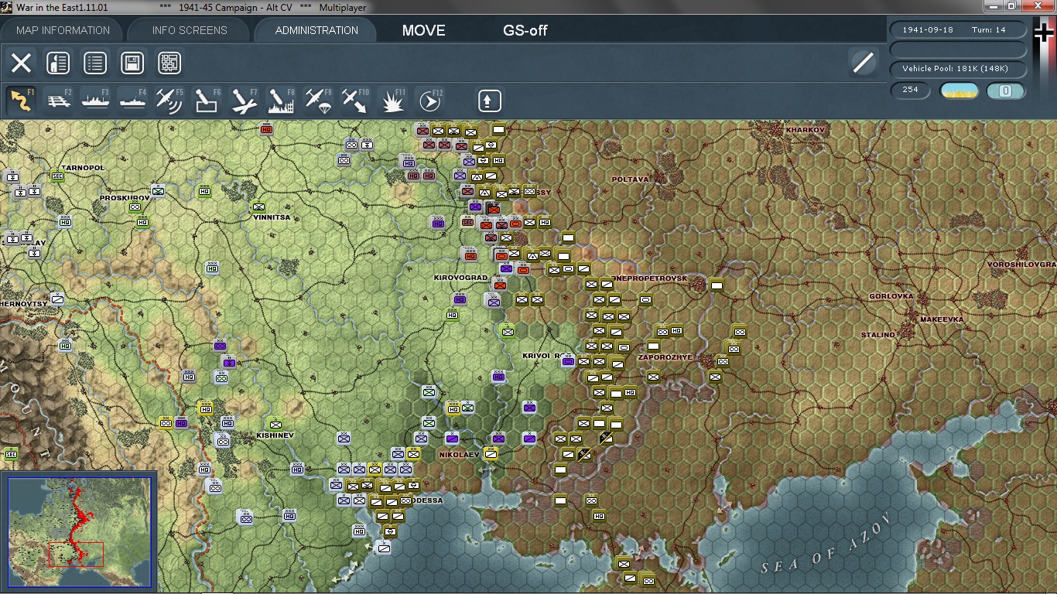Click the ODESSA city label
The height and width of the screenshot is (594, 1057).
click(427, 500)
